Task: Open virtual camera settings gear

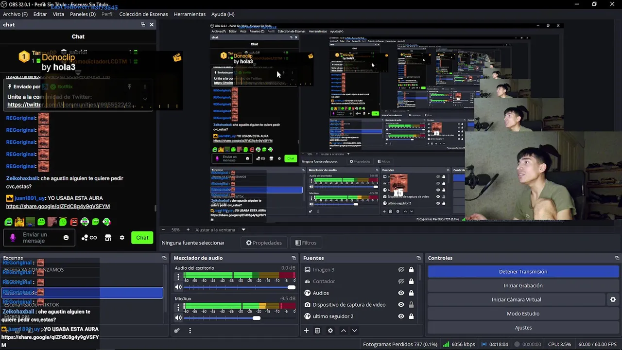Action: [613, 299]
